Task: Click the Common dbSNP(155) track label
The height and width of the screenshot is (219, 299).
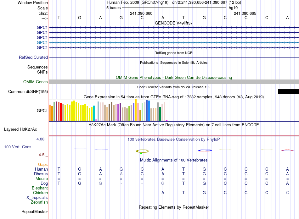Action: point(28,92)
